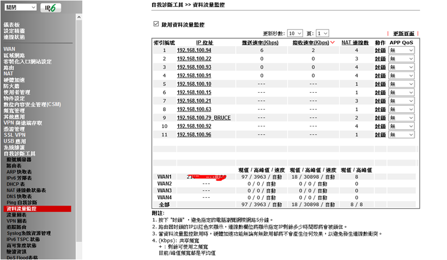447x260 pixels.
Task: Open the 更新秒數 refresh interval dropdown
Action: pos(295,33)
